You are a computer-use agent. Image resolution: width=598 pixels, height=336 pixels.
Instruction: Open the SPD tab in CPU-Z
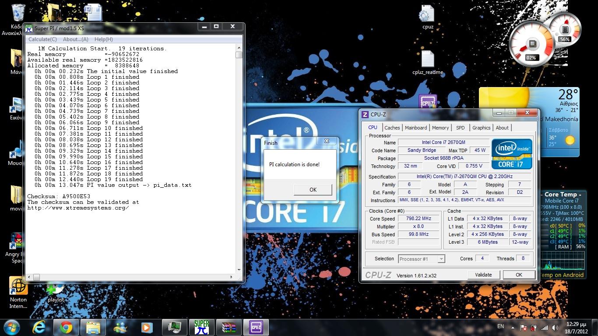click(461, 128)
